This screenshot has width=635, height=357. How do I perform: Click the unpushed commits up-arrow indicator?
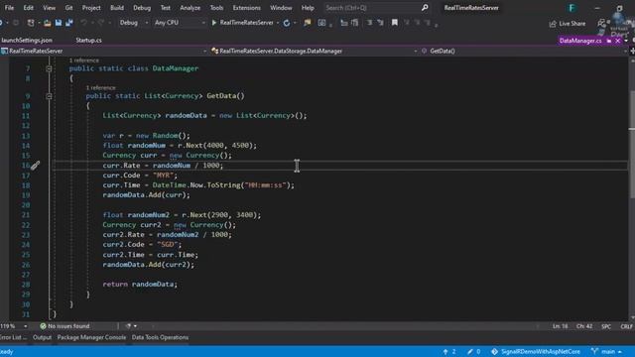(445, 351)
